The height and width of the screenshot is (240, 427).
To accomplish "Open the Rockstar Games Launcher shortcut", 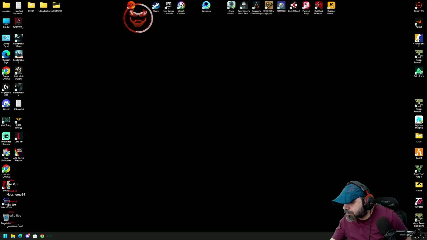I will (x=331, y=8).
